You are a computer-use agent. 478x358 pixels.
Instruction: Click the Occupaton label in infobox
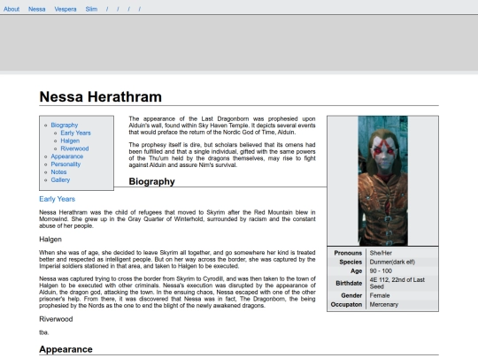tap(346, 304)
